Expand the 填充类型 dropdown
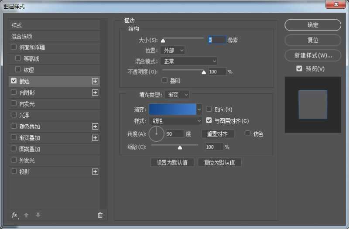The height and width of the screenshot is (229, 349). click(x=177, y=95)
